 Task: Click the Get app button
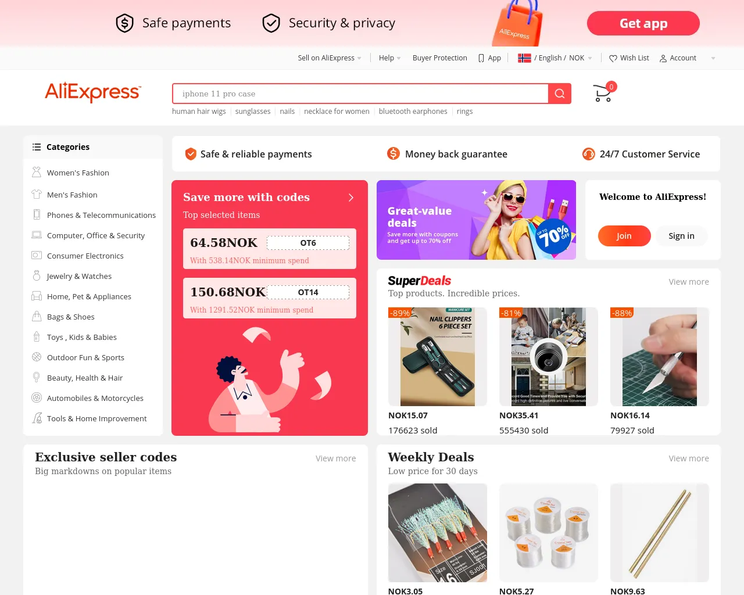[x=643, y=23]
